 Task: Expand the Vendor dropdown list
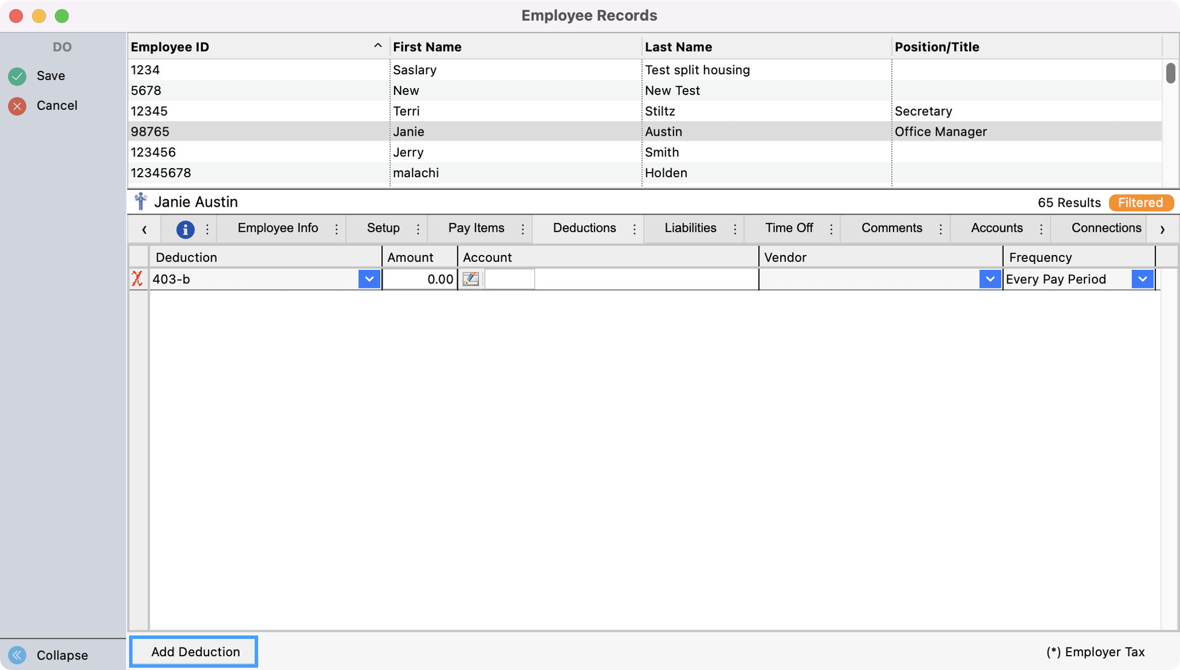coord(989,279)
